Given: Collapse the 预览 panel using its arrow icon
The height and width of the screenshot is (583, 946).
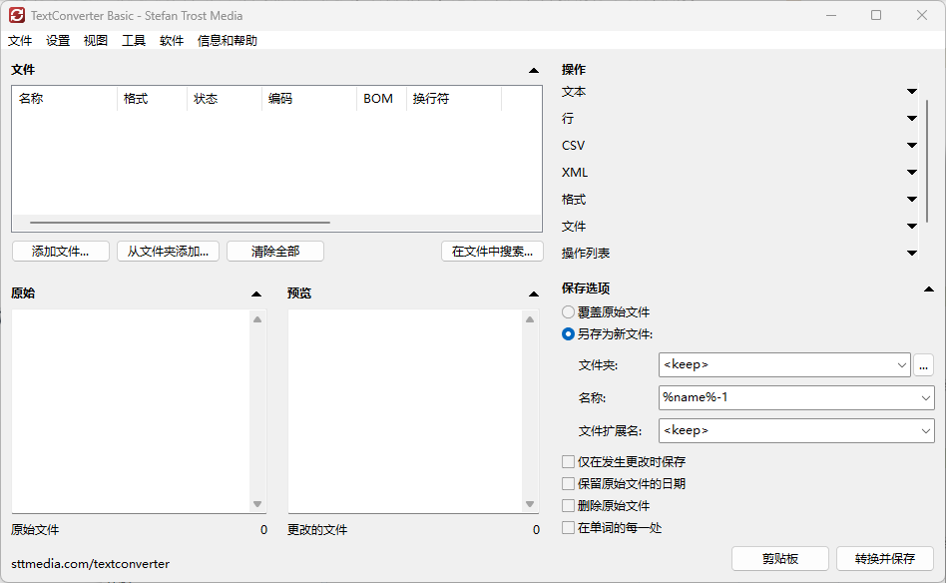Looking at the screenshot, I should pyautogui.click(x=534, y=294).
